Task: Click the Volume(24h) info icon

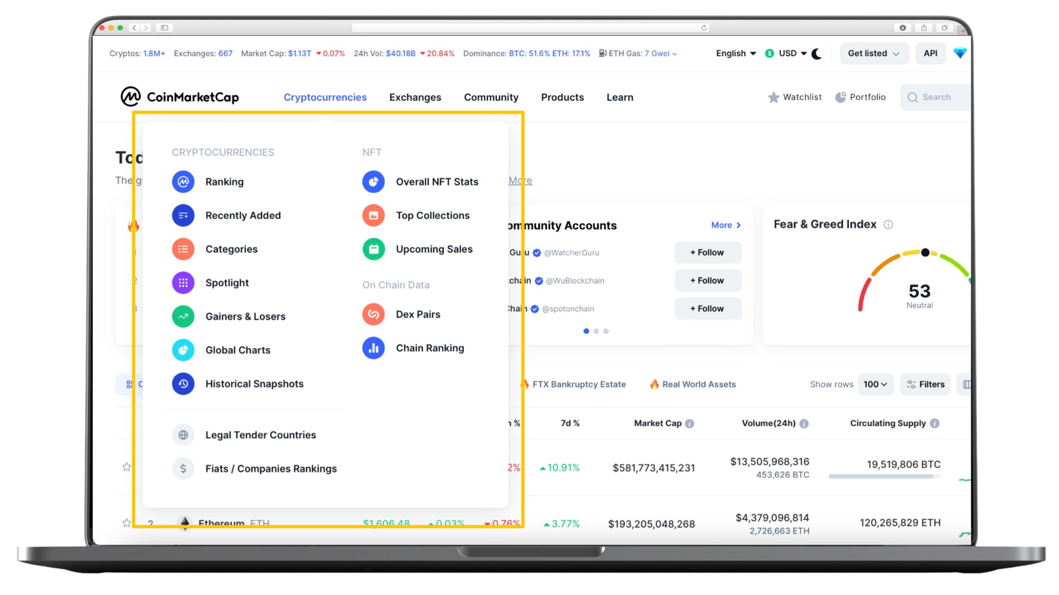Action: point(804,423)
